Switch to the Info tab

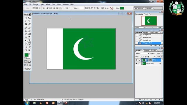click(147, 14)
